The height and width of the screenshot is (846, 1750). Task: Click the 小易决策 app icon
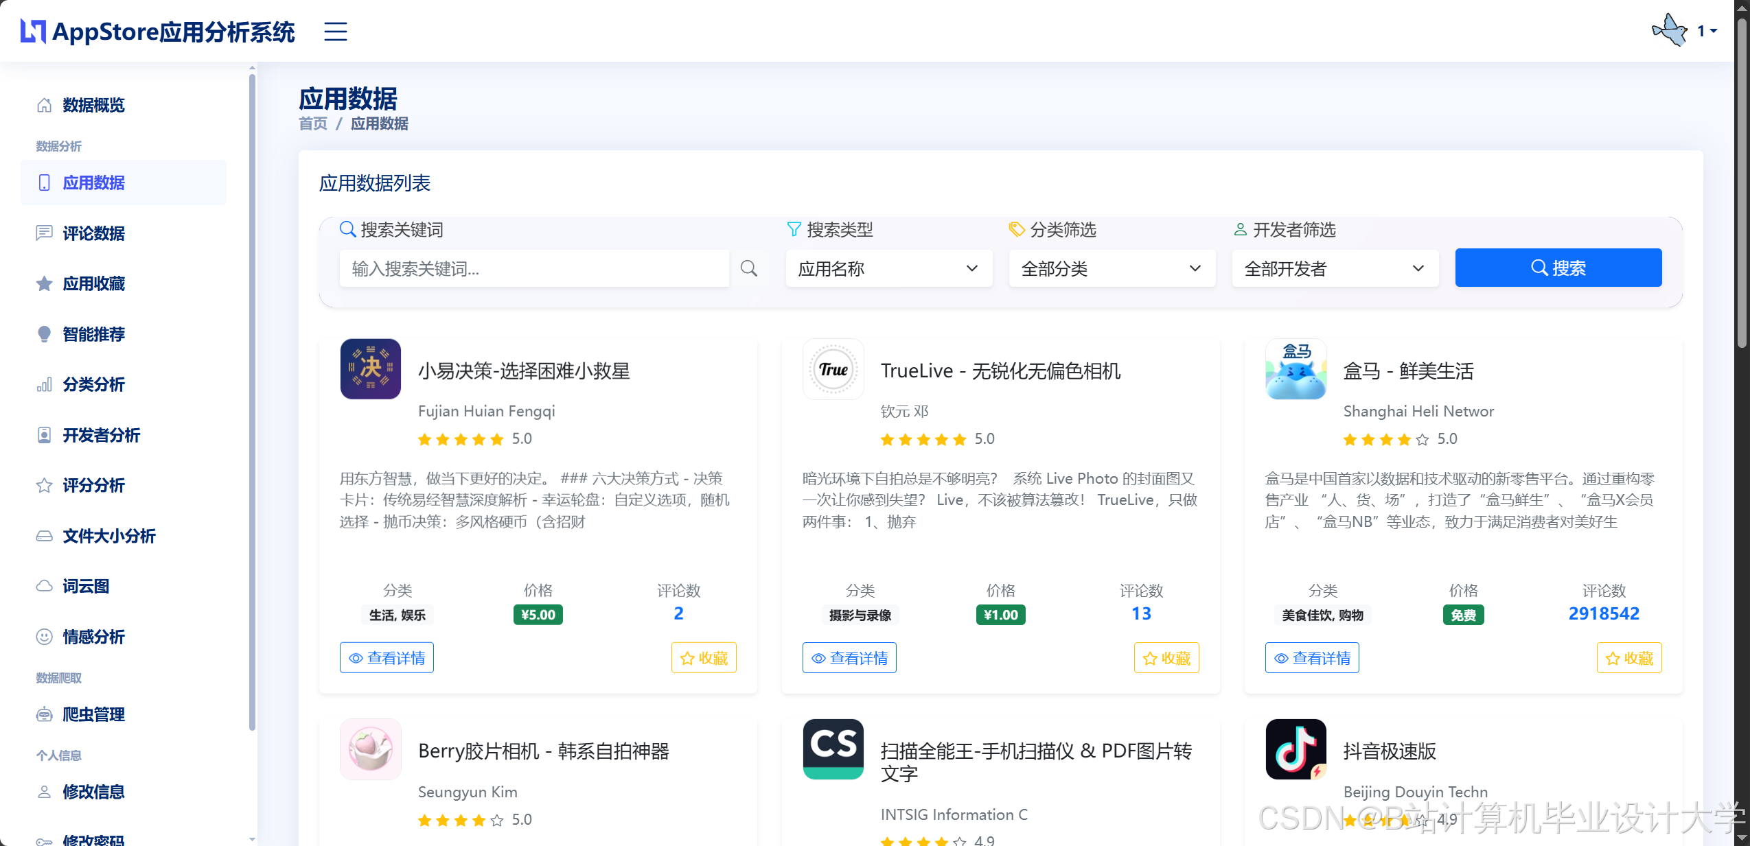pos(370,369)
